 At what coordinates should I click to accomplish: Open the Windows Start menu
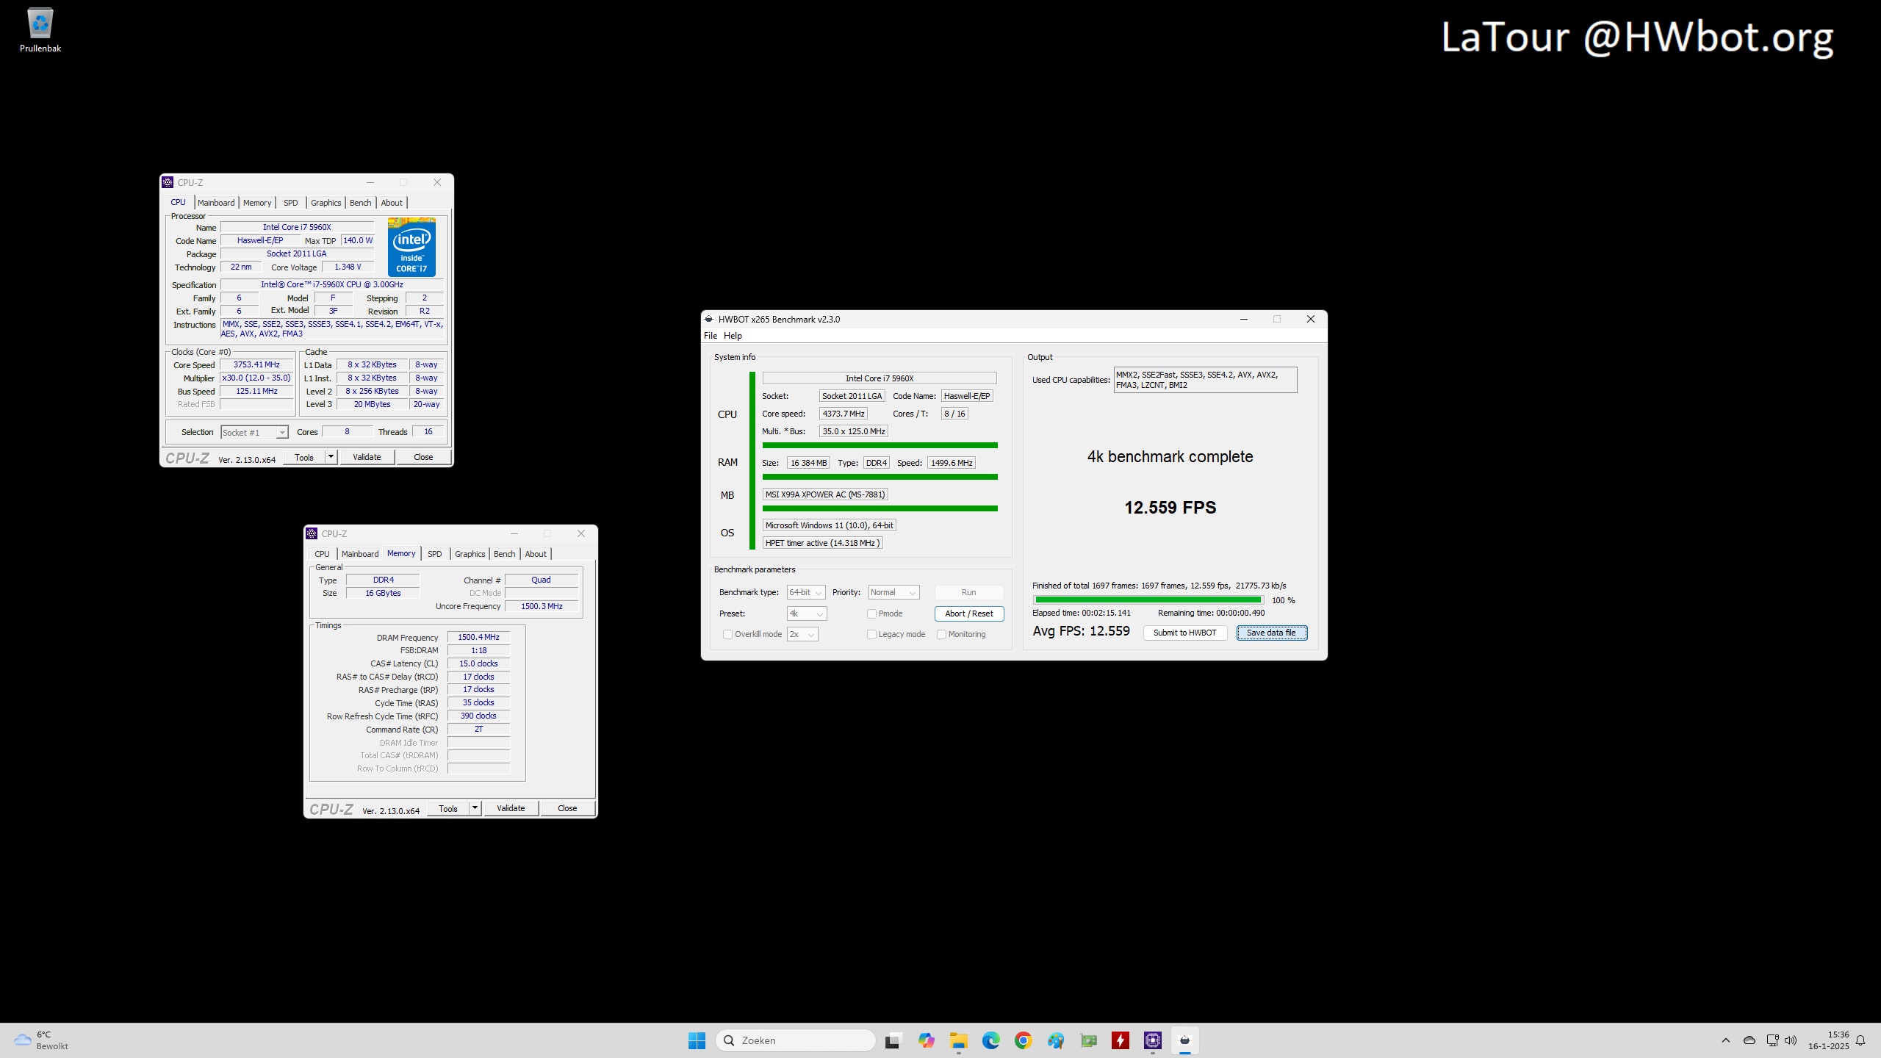[x=697, y=1040]
